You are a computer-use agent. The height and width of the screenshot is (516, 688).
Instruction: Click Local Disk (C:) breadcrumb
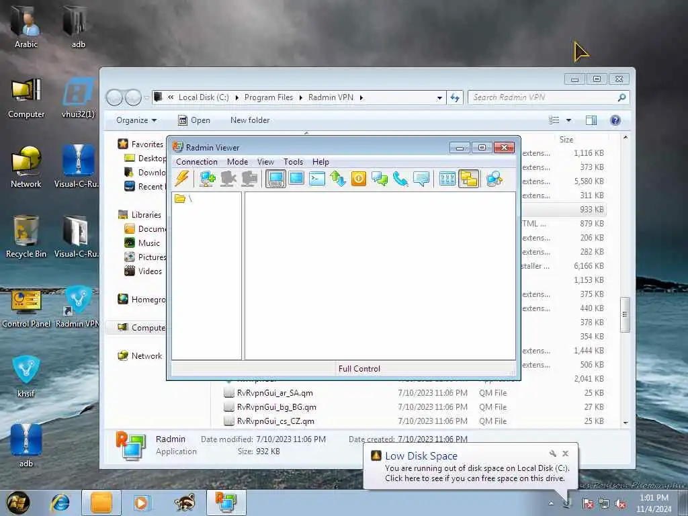(204, 97)
